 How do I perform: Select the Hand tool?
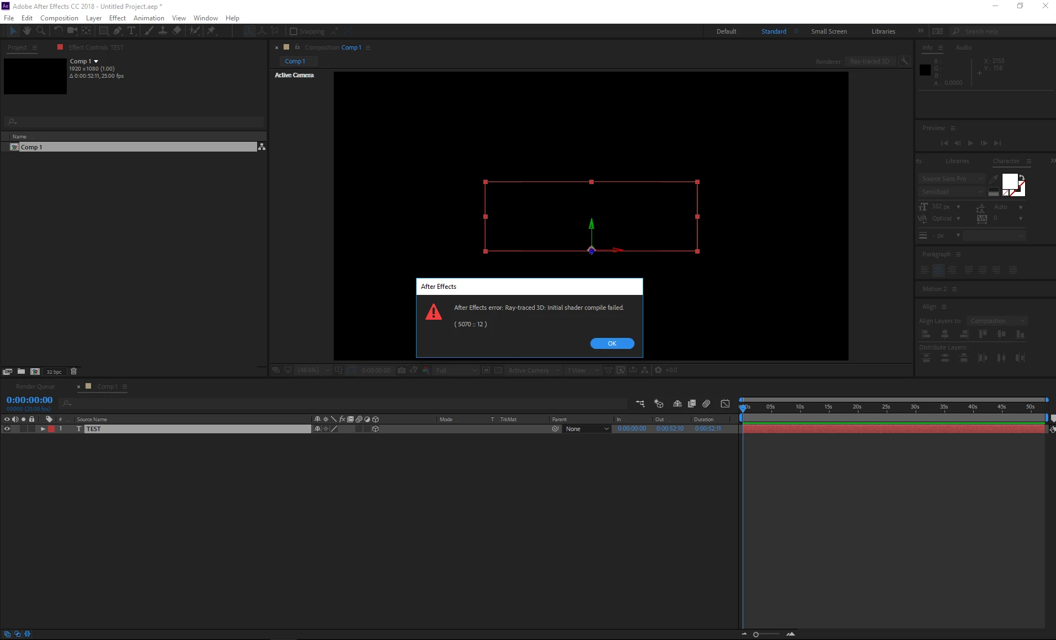(27, 31)
